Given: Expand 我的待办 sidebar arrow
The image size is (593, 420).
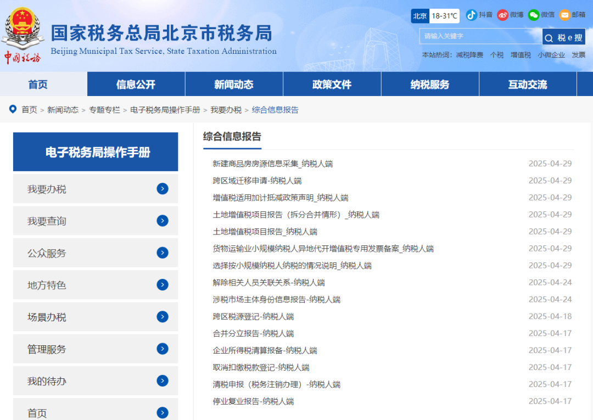Looking at the screenshot, I should 163,380.
